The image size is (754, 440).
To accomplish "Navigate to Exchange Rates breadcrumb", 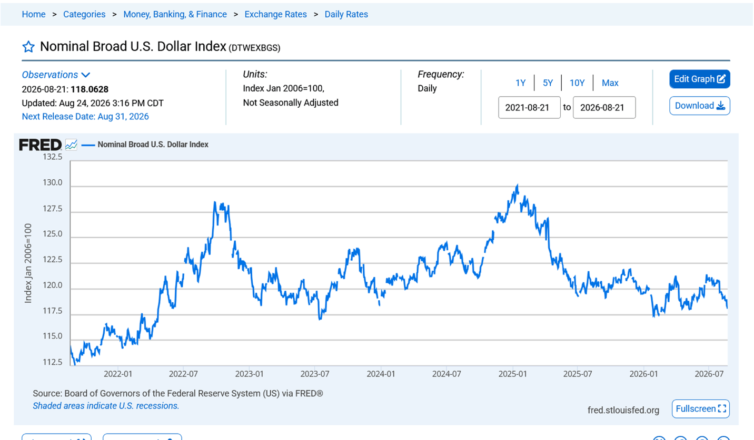I will 276,14.
